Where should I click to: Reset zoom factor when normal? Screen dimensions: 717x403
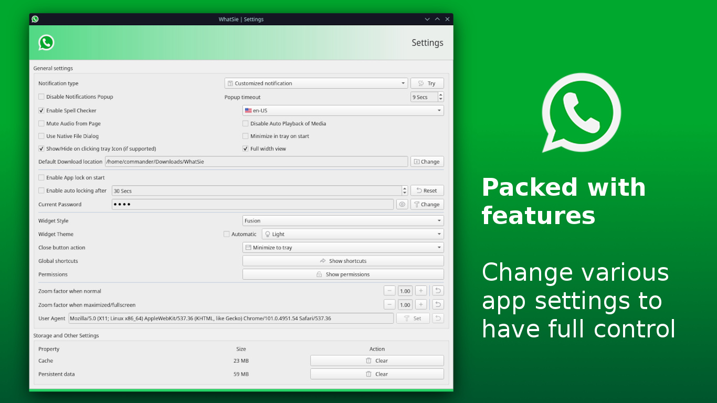pos(438,291)
